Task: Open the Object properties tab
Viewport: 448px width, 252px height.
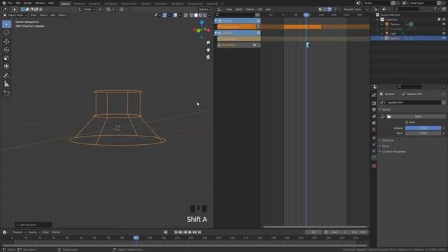Action: pos(374,138)
